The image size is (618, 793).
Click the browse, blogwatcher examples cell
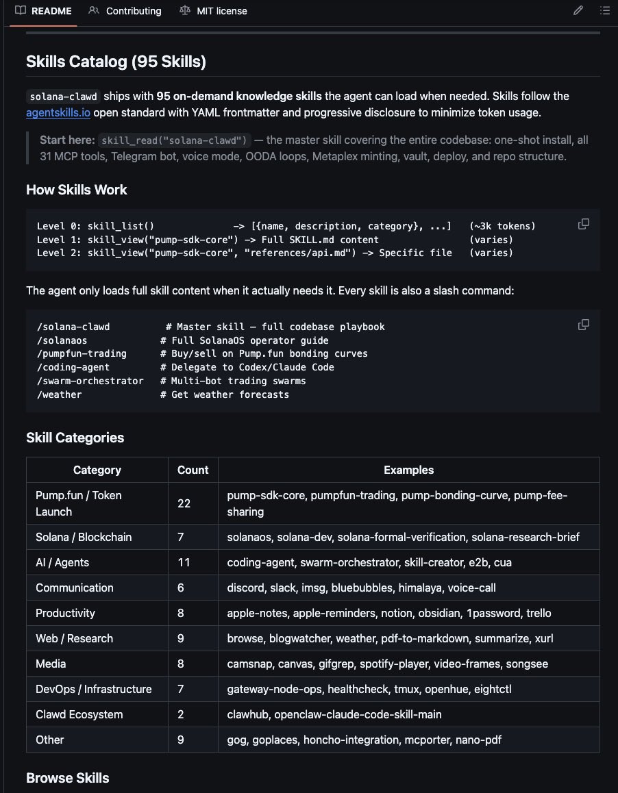coord(409,638)
